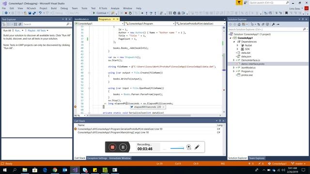Click the pen annotation icon in recorder

(197, 147)
